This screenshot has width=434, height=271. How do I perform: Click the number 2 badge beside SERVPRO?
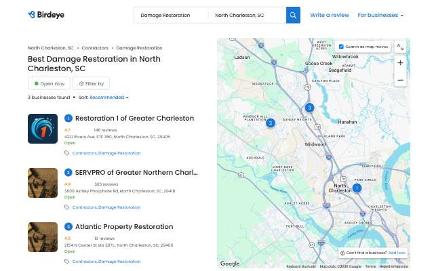point(68,173)
